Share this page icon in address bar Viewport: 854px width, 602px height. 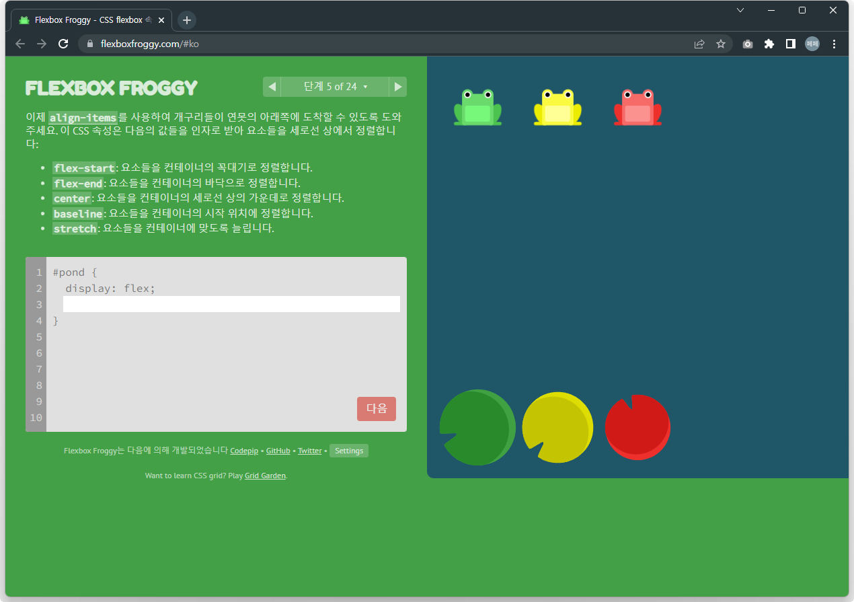coord(699,44)
